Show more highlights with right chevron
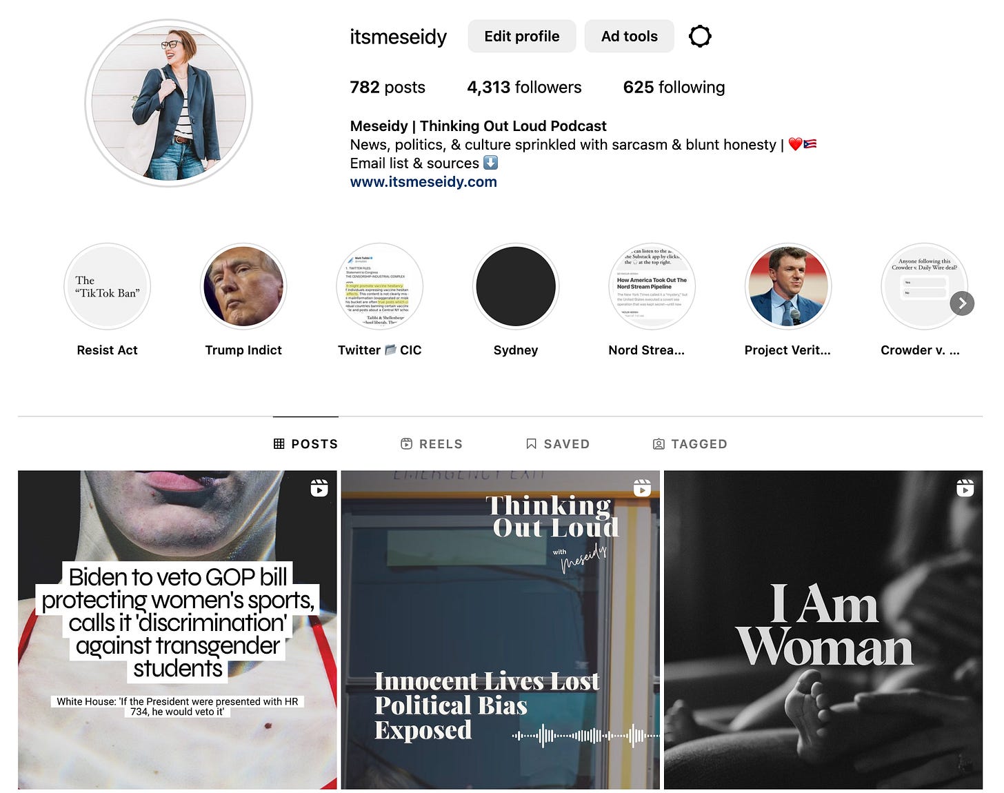The height and width of the screenshot is (793, 1004). [962, 303]
